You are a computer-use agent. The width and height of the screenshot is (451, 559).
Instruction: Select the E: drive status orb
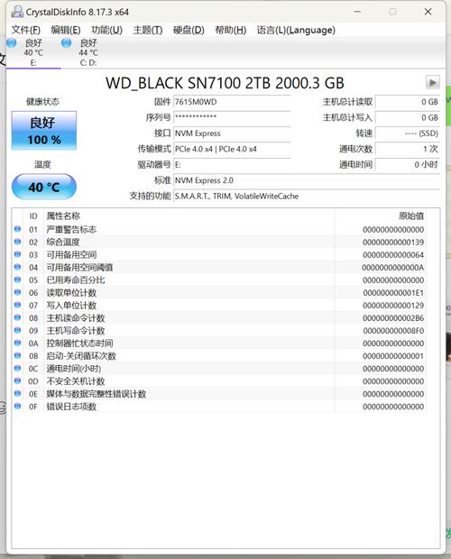(x=12, y=43)
